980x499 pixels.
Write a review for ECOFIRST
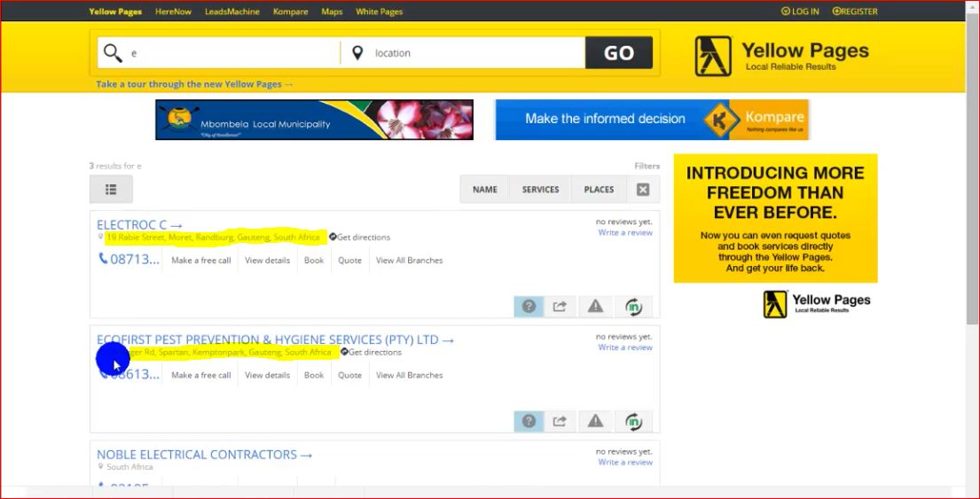tap(625, 347)
